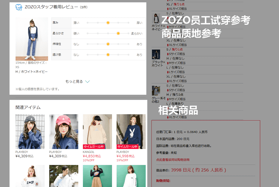Select グレー系その他2 color thumbnail
This screenshot has height=187, width=279.
[156, 91]
